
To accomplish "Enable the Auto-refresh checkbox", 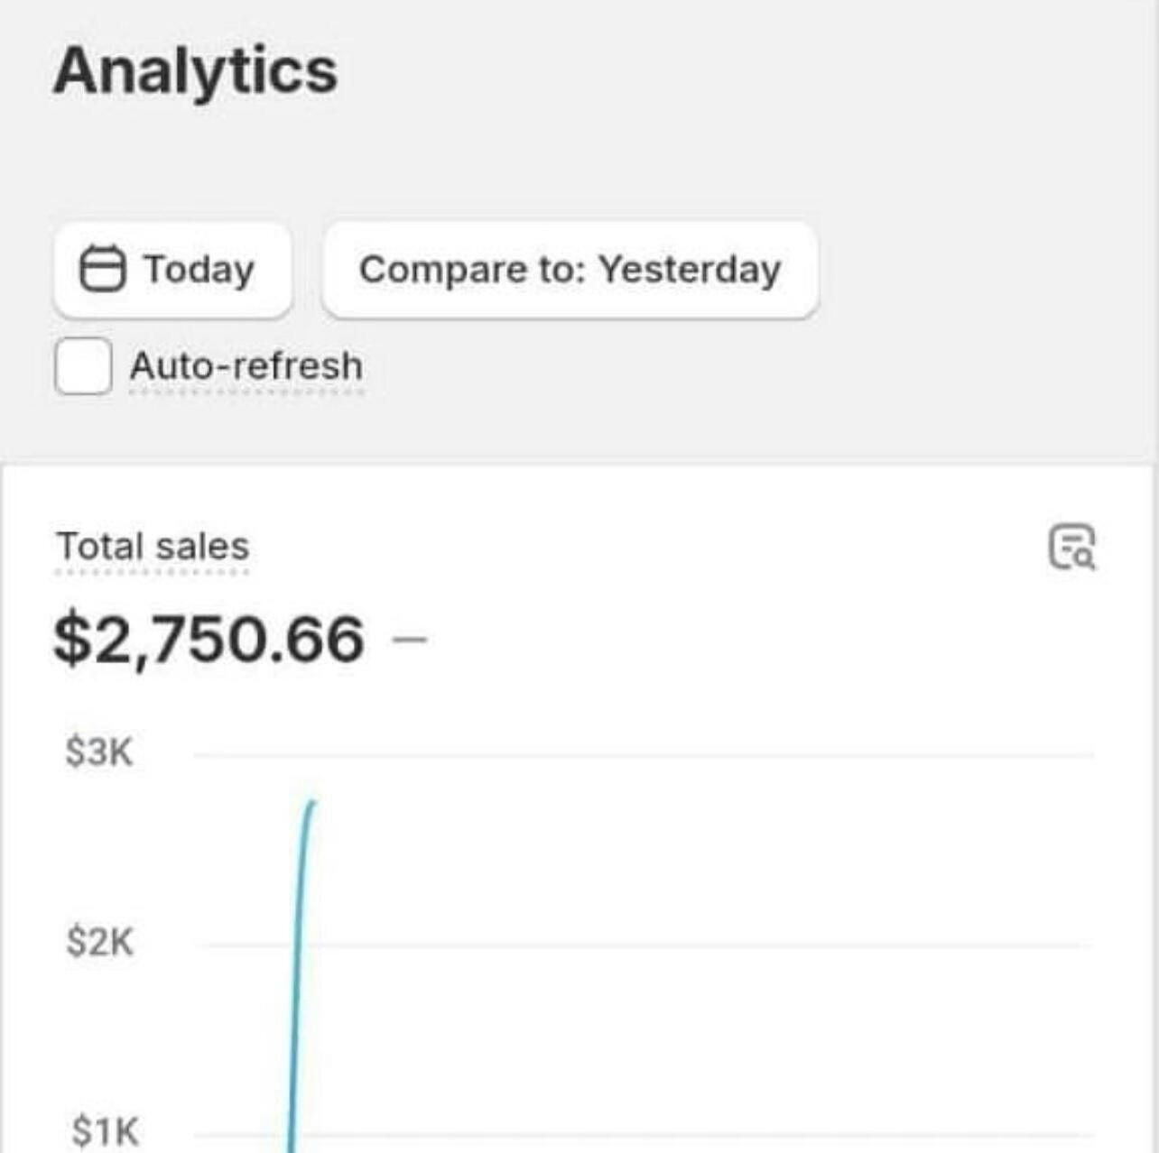I will point(83,366).
